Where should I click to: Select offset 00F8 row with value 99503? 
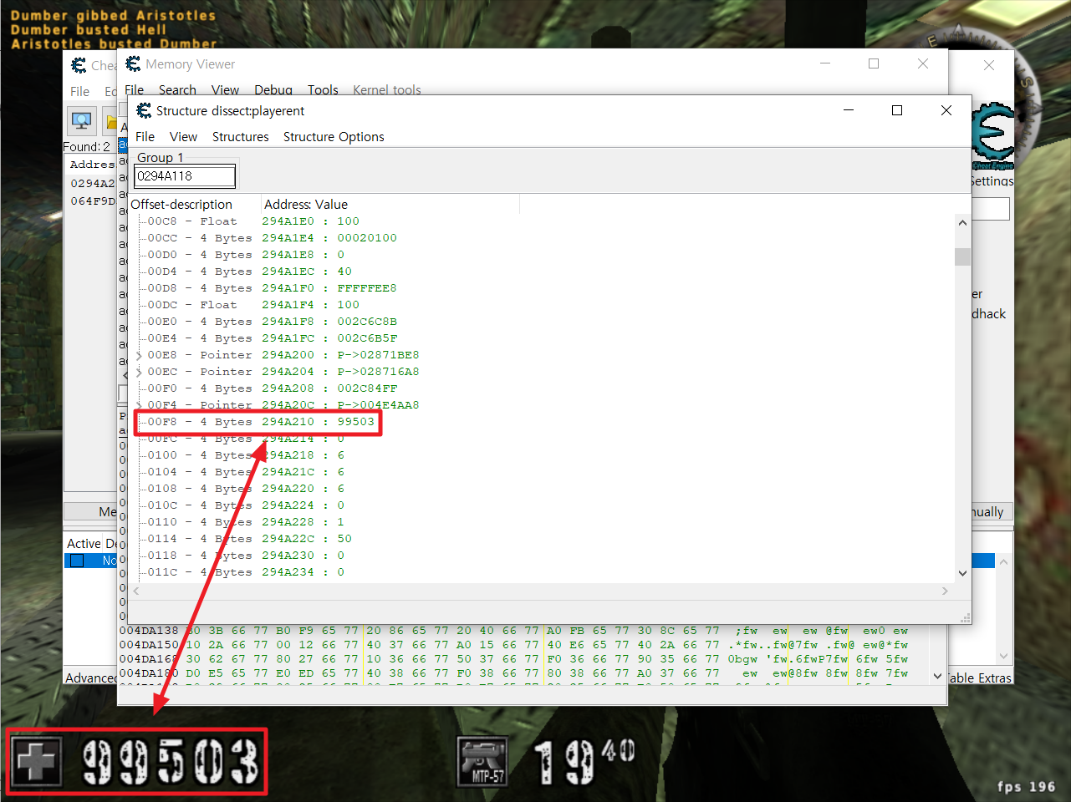261,422
